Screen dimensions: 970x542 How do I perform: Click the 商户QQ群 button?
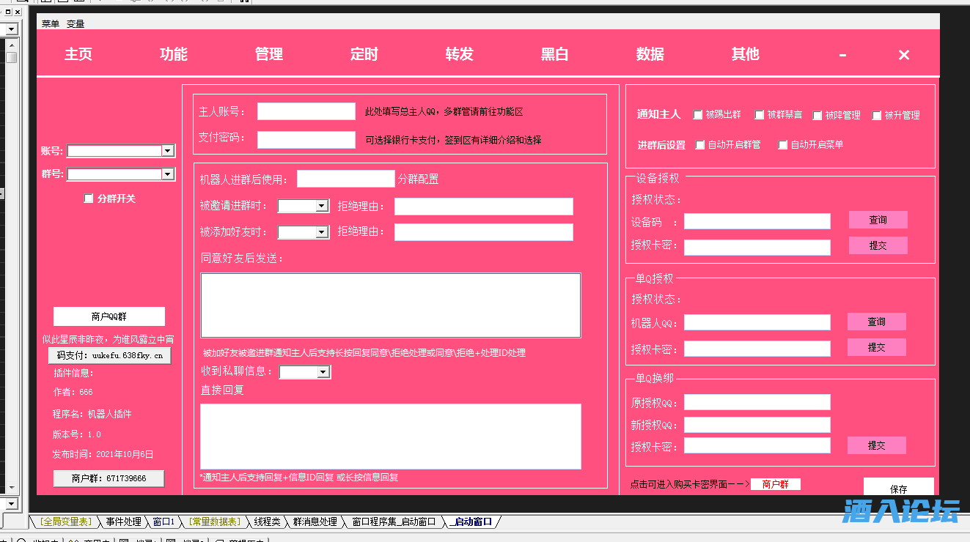[109, 316]
